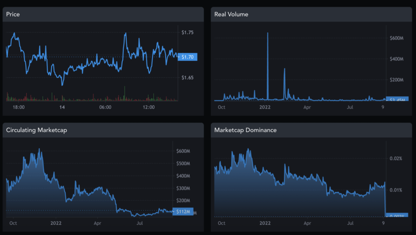This screenshot has width=416, height=235.
Task: Click the tallest spike in Real Volume chart
Action: (x=267, y=34)
